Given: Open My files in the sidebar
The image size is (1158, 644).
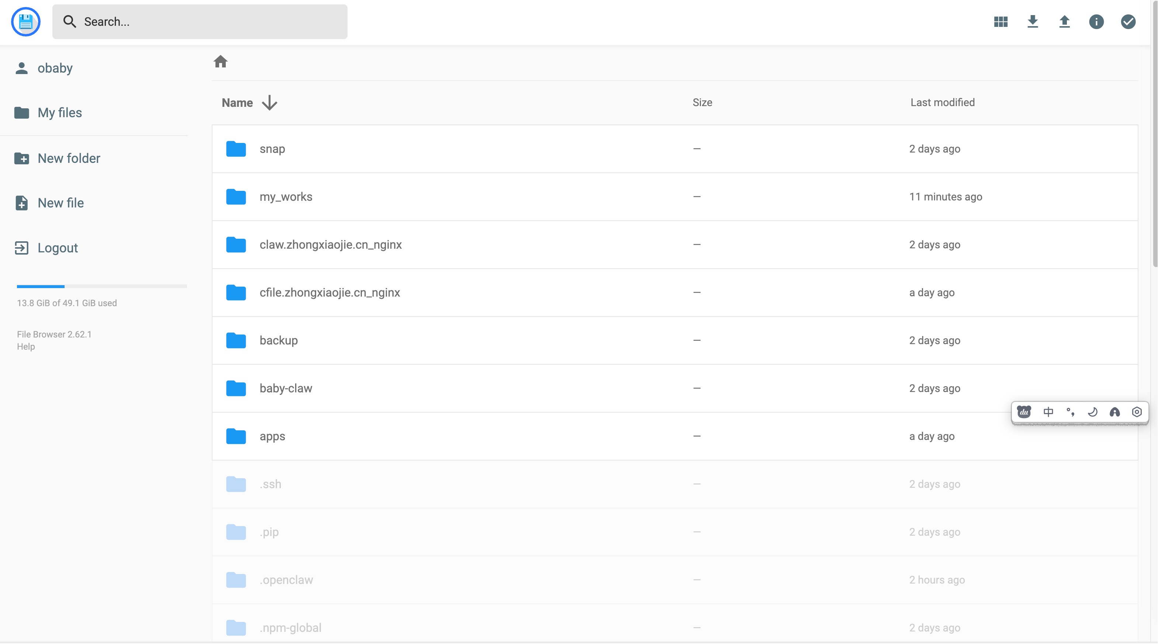Looking at the screenshot, I should [59, 113].
